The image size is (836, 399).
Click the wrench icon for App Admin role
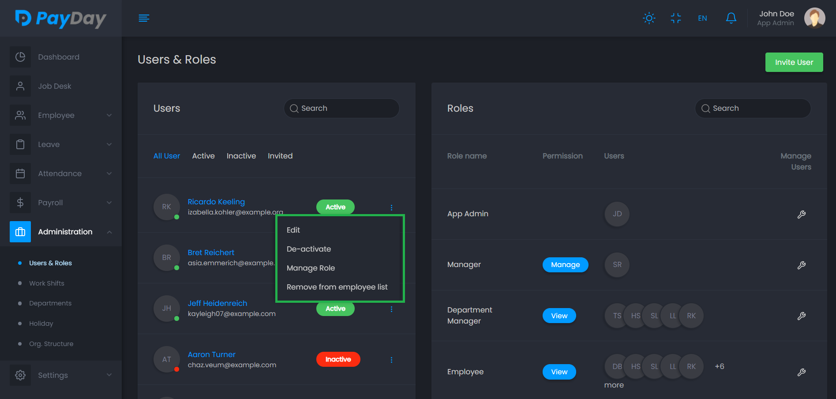[x=801, y=214]
